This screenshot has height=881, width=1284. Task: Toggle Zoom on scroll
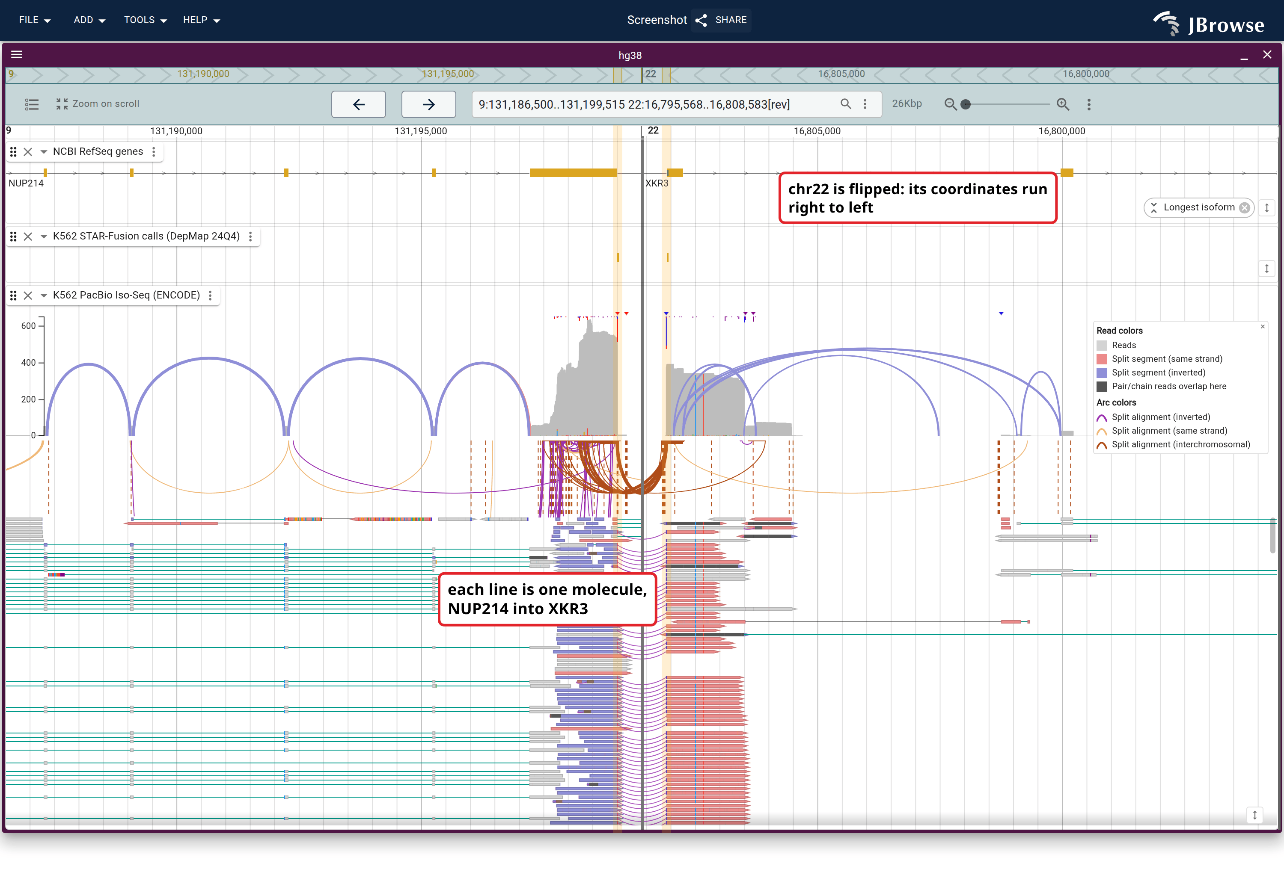click(98, 104)
